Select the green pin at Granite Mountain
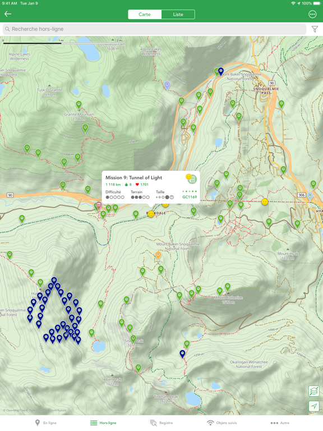Image resolution: width=323 pixels, height=431 pixels. tap(79, 105)
